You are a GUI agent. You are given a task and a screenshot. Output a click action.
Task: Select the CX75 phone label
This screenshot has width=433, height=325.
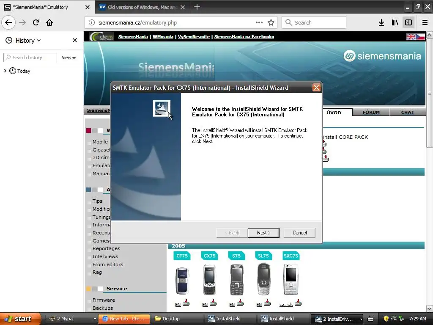[x=210, y=256]
